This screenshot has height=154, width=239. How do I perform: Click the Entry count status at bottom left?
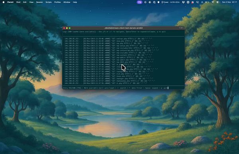point(72,88)
